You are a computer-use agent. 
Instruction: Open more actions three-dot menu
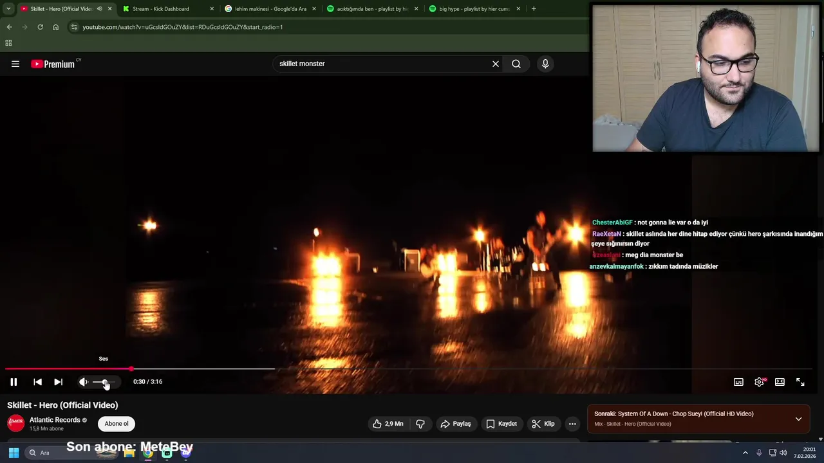click(572, 424)
